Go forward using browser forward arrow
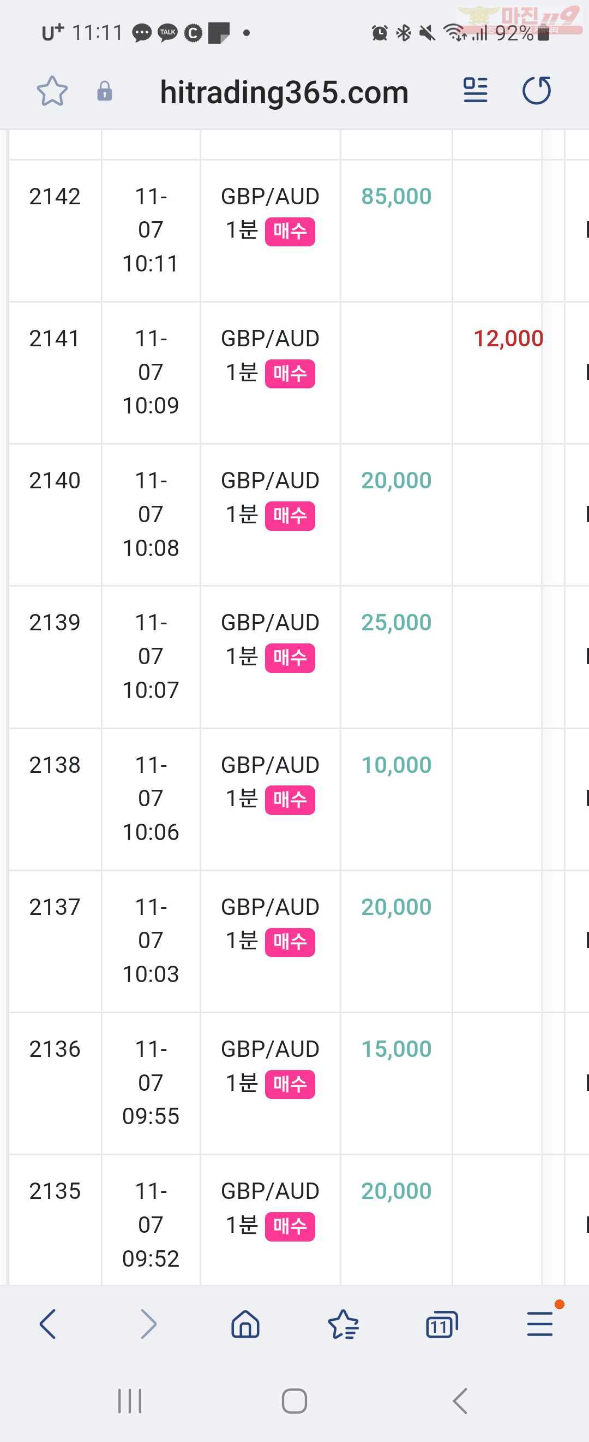This screenshot has width=589, height=1442. pos(148,1324)
